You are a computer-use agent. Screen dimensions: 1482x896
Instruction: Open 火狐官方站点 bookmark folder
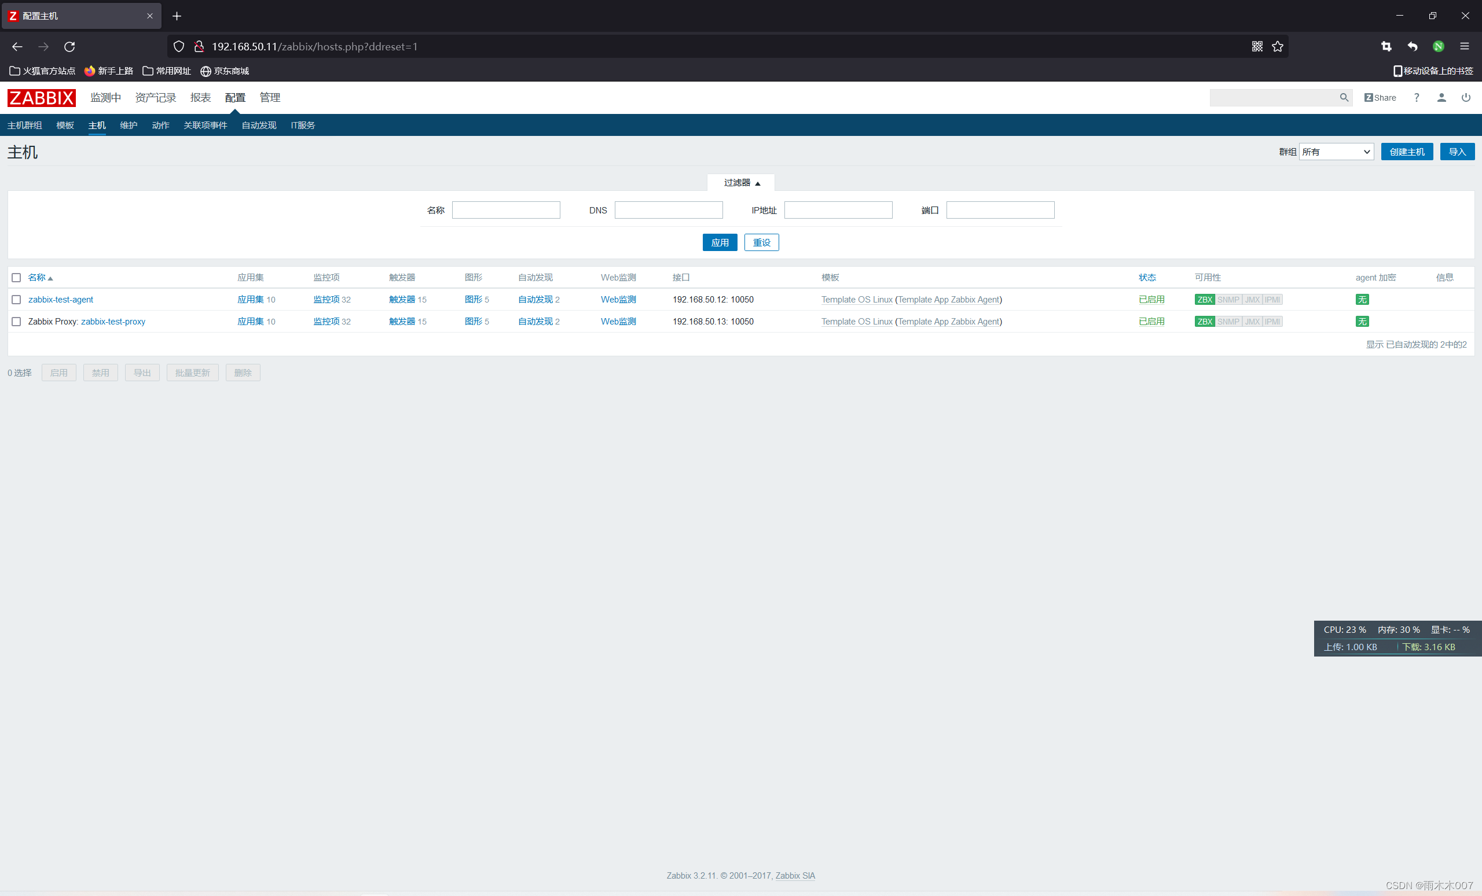pos(42,71)
